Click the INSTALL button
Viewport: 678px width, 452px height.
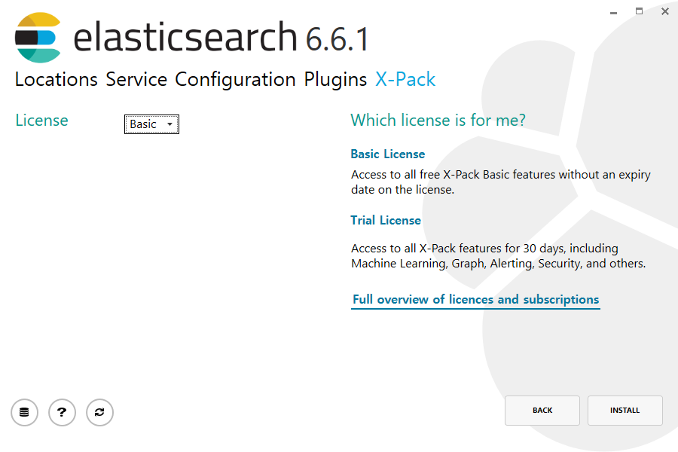[x=625, y=410]
